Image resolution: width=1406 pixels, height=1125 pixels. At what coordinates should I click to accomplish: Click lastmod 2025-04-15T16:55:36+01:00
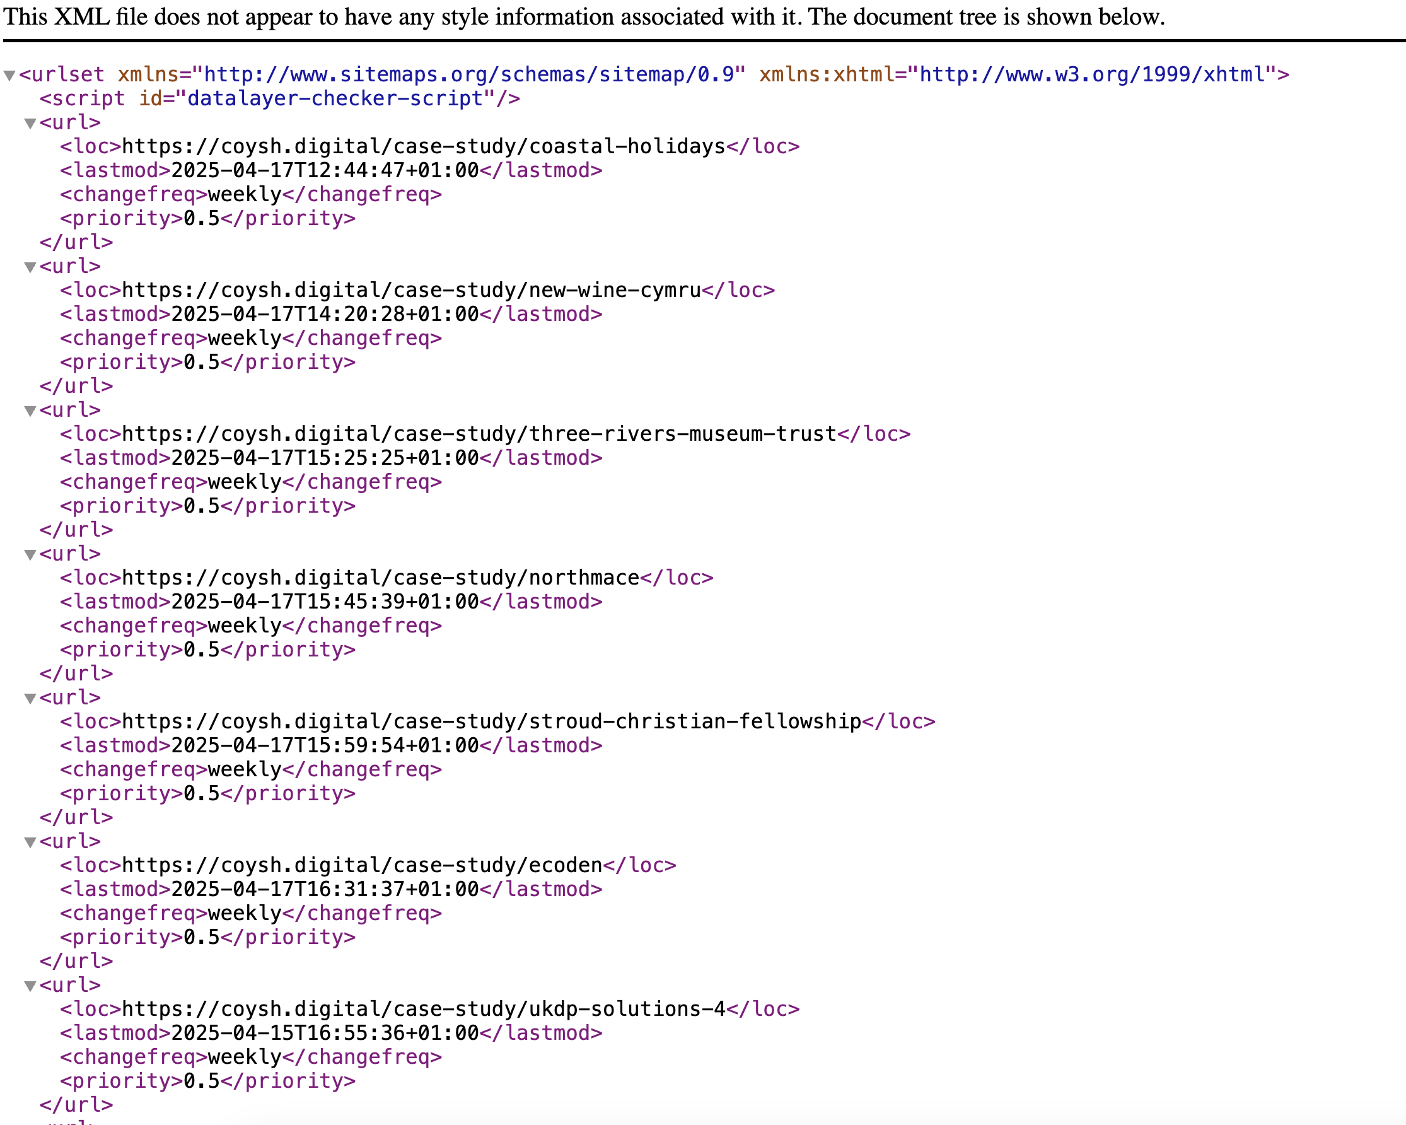[325, 1033]
